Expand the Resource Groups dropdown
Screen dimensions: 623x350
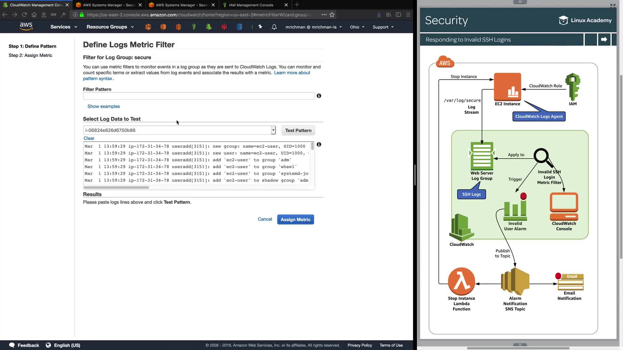pyautogui.click(x=110, y=27)
